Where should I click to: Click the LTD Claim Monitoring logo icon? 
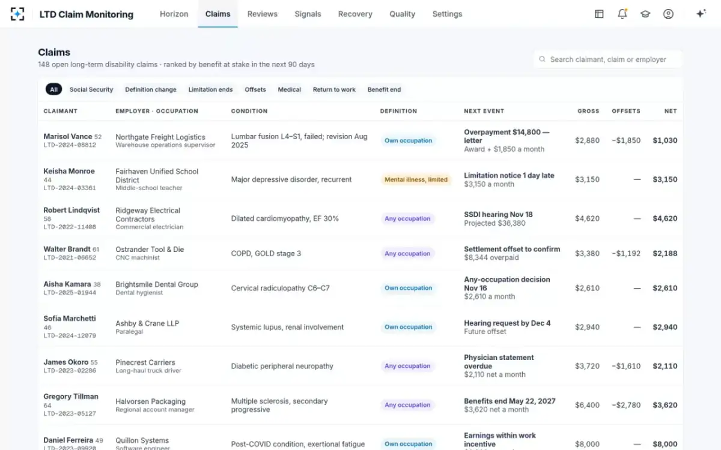tap(17, 14)
